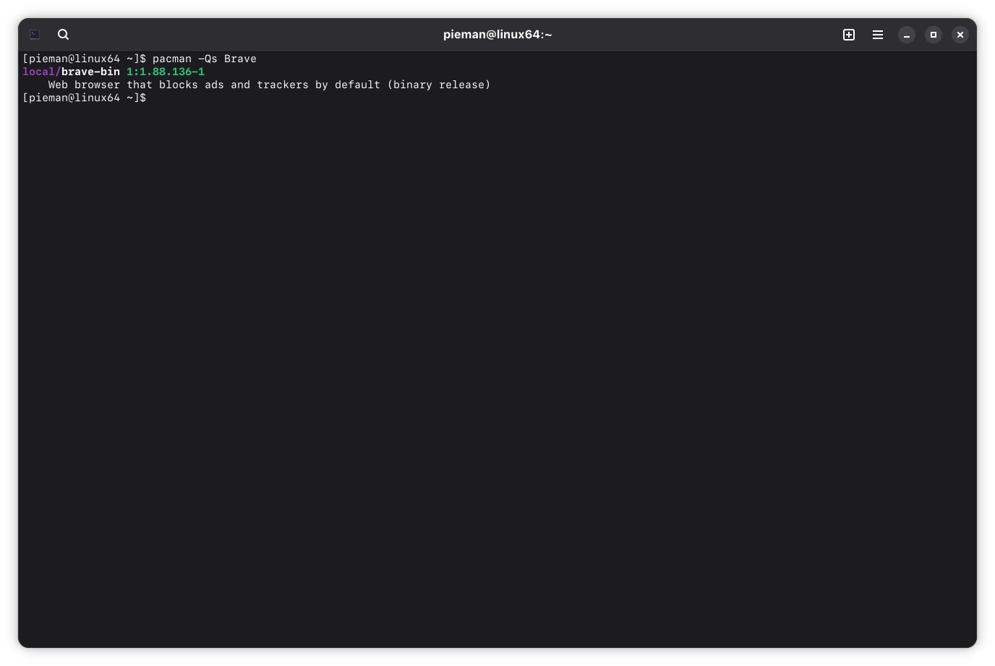Click the text '(binary release)'
The image size is (995, 666).
pos(439,85)
